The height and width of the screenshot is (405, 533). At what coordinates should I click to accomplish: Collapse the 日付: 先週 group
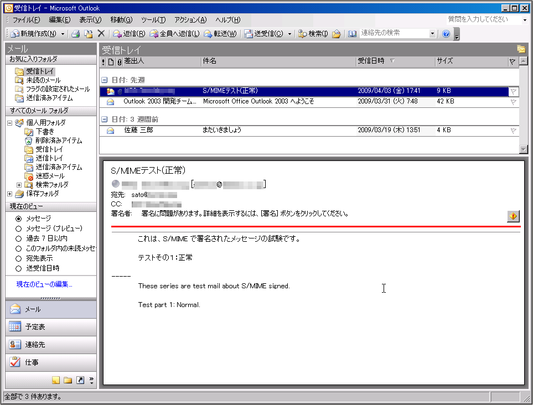(x=105, y=80)
